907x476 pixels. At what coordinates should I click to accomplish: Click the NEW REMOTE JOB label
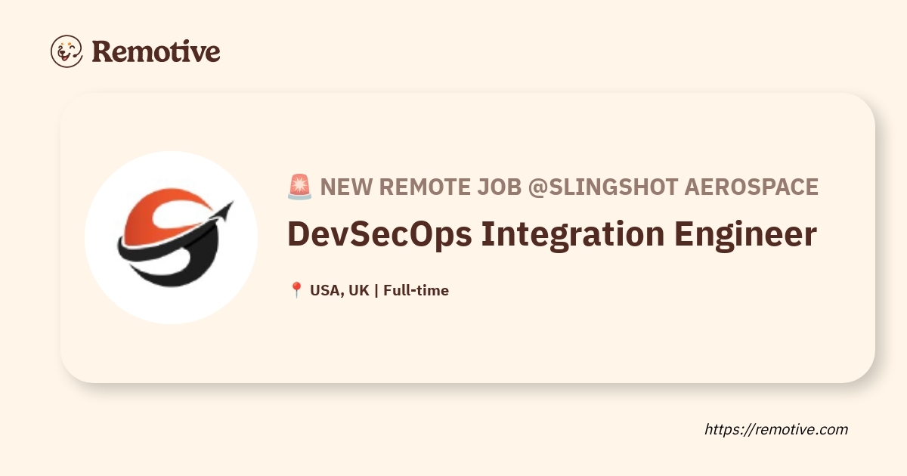420,187
